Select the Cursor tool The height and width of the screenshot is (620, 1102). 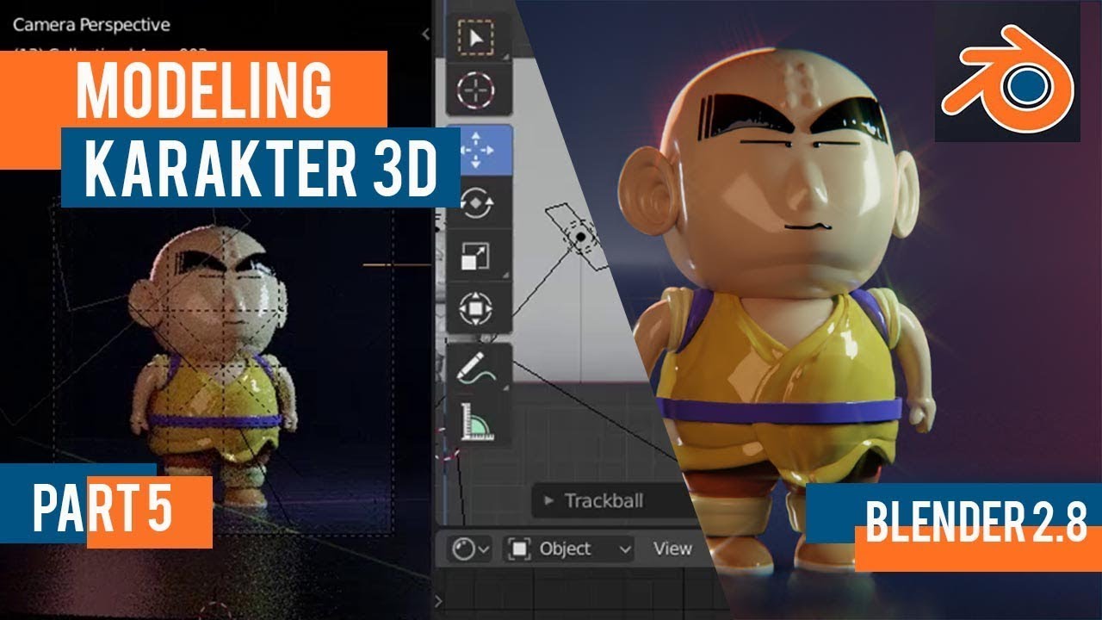[474, 89]
